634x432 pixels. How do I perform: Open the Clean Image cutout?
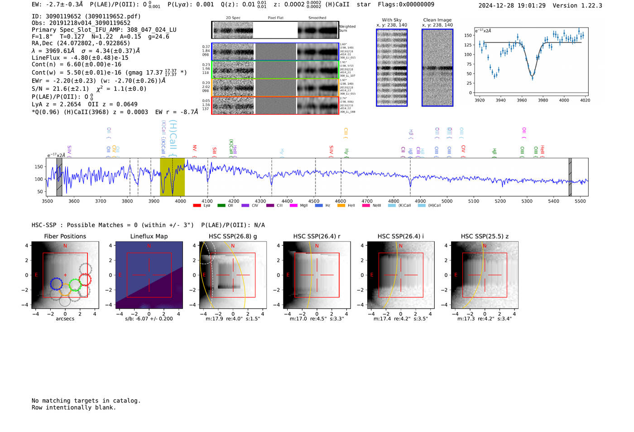(x=437, y=68)
